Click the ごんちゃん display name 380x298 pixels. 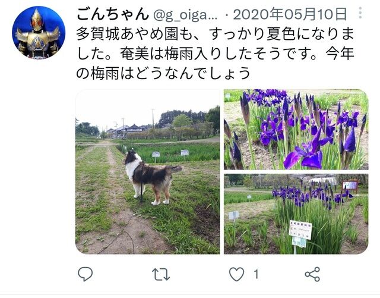pos(113,14)
